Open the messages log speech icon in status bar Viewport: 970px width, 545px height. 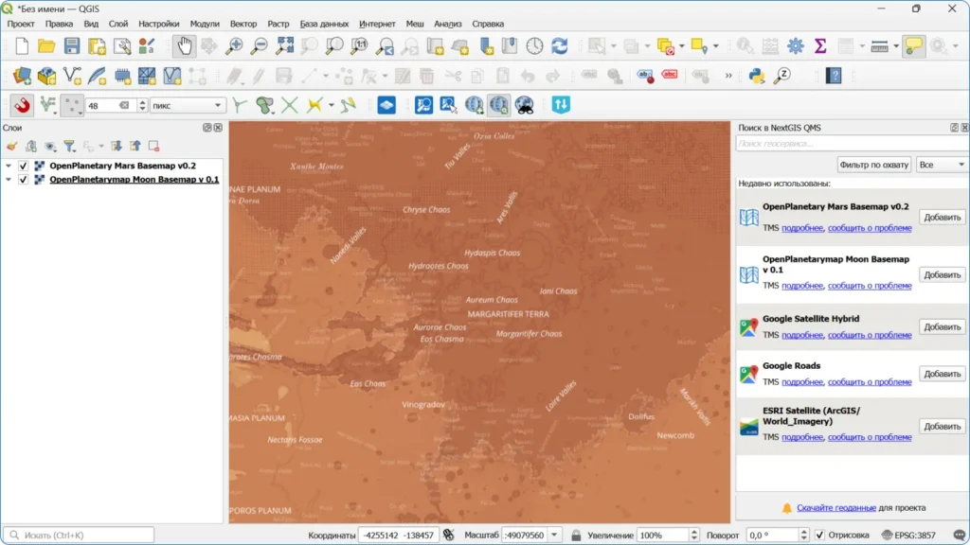(x=959, y=536)
